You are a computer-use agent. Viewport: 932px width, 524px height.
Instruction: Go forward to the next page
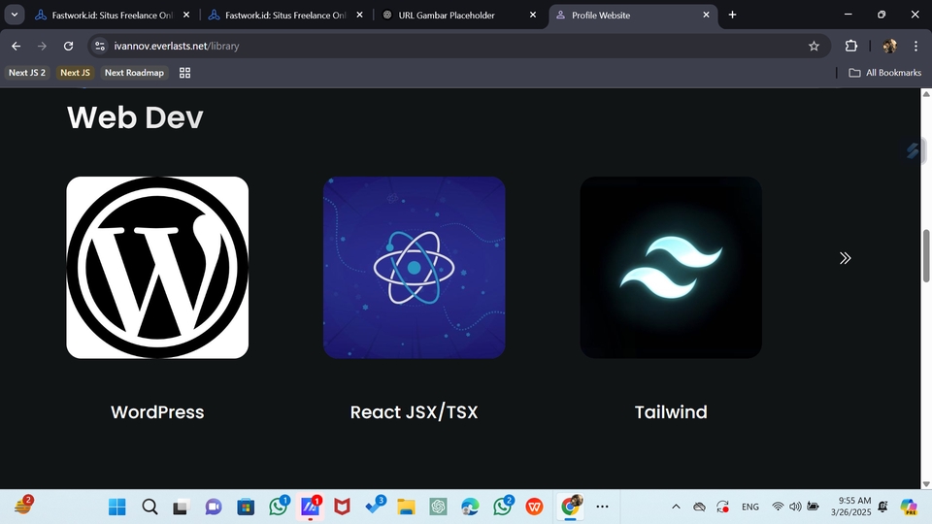click(42, 46)
